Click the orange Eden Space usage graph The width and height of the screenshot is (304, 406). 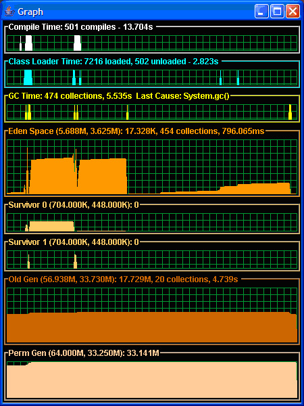tap(152, 166)
